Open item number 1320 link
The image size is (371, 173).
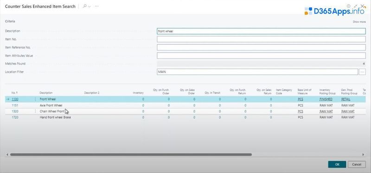click(15, 111)
